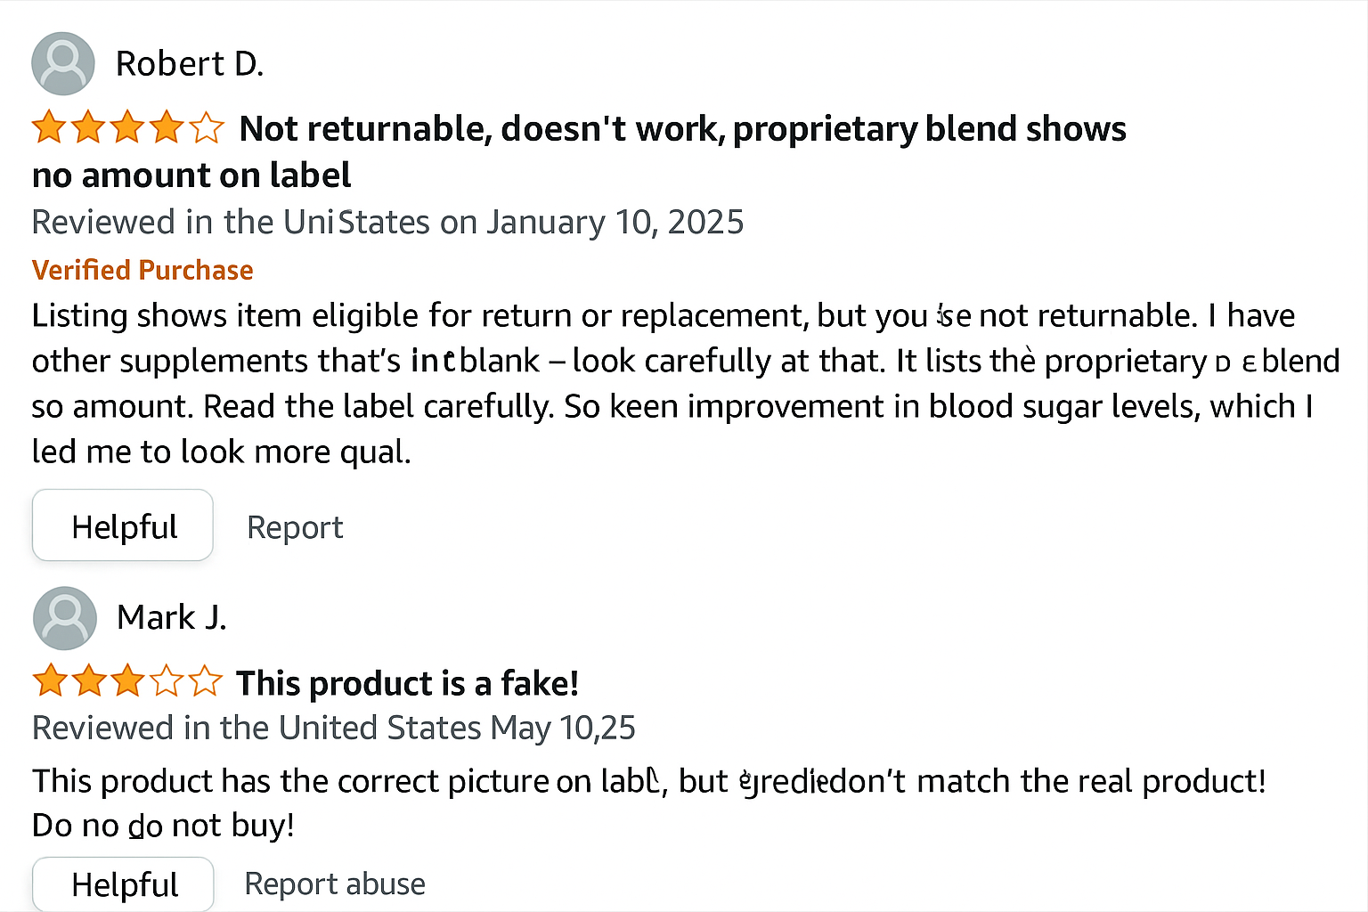
Task: Open Robert D.'s reviewer profile name
Action: pyautogui.click(x=190, y=64)
